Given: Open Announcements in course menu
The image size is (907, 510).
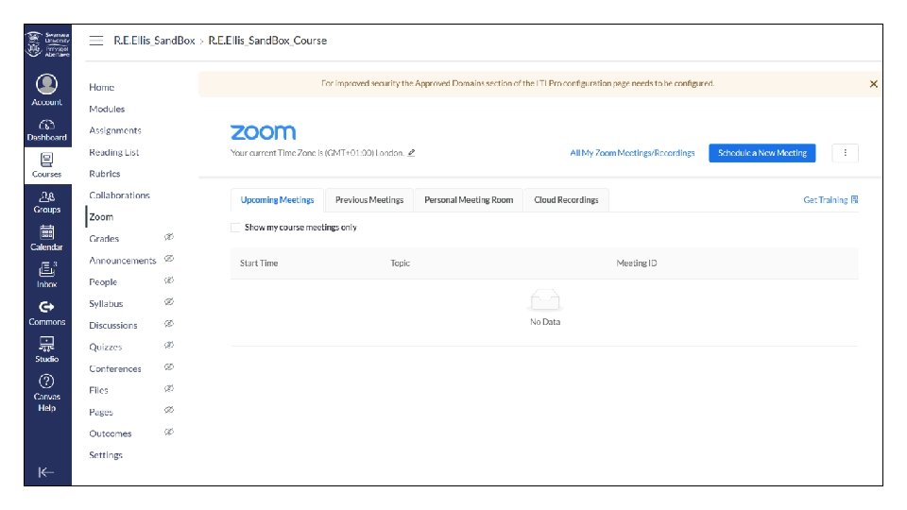Looking at the screenshot, I should pyautogui.click(x=123, y=261).
